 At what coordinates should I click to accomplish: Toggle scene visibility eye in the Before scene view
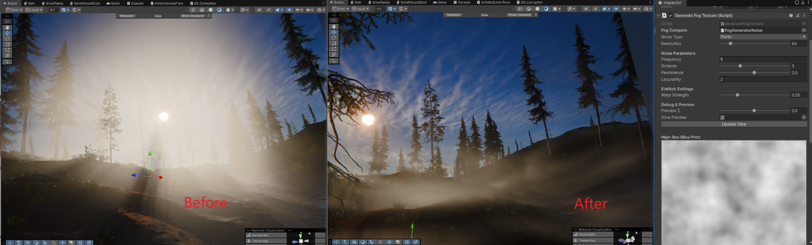pos(289,10)
